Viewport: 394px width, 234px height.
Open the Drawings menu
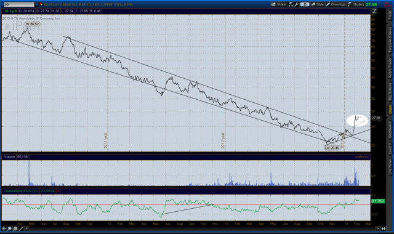[336, 4]
